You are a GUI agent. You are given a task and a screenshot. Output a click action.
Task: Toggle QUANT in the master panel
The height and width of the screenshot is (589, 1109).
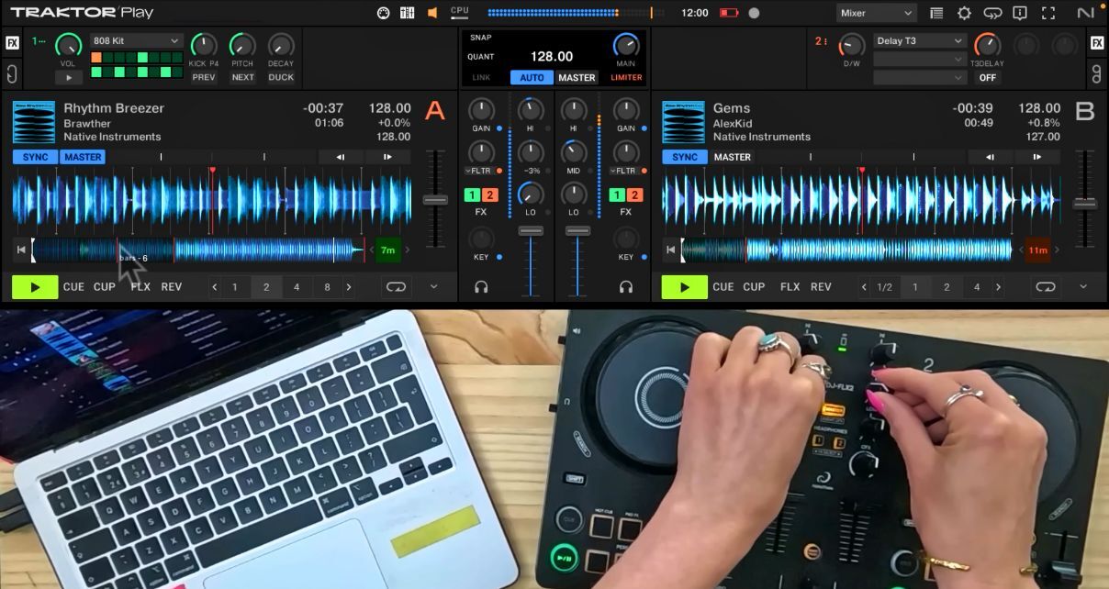coord(481,57)
